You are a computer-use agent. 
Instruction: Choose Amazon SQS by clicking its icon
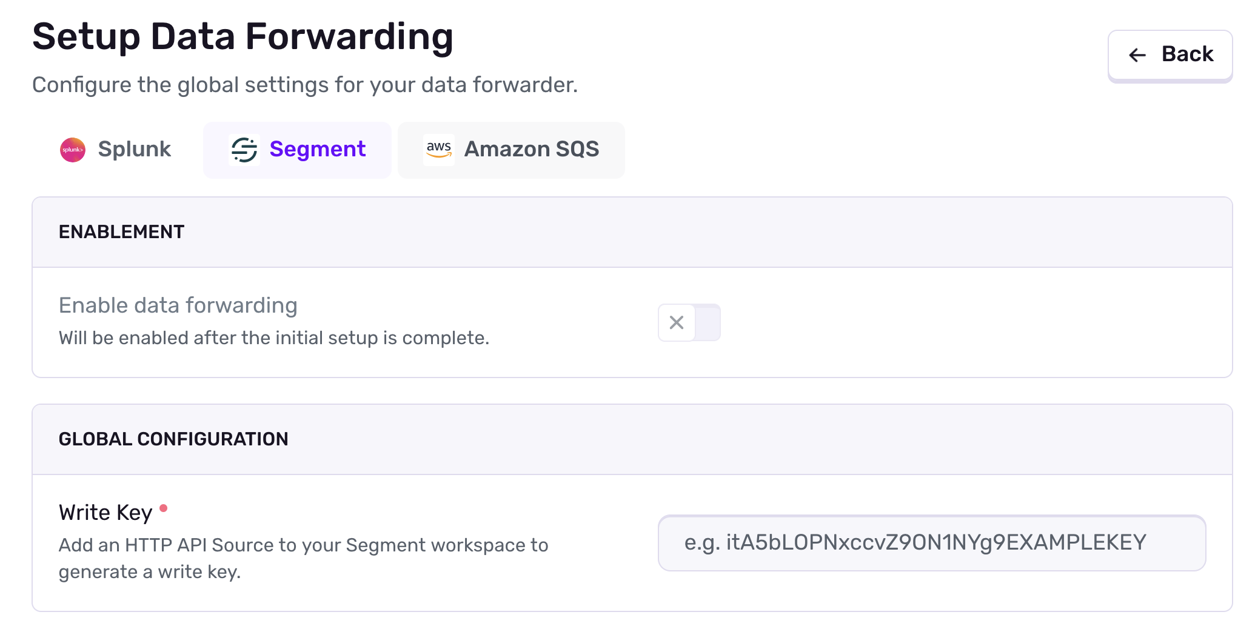point(438,149)
